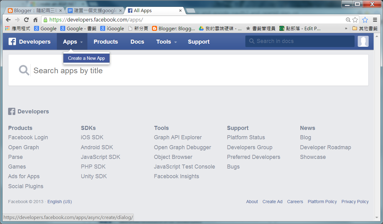Screen dimensions: 383x224
Task: Open the Unity SDK link
Action: click(94, 176)
